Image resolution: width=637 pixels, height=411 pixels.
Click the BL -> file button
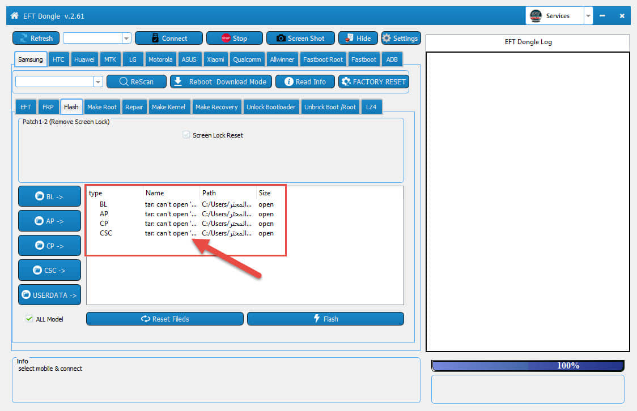pos(49,196)
